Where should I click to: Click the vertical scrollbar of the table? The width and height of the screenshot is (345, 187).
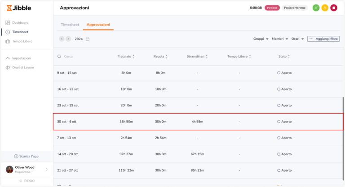click(x=343, y=139)
